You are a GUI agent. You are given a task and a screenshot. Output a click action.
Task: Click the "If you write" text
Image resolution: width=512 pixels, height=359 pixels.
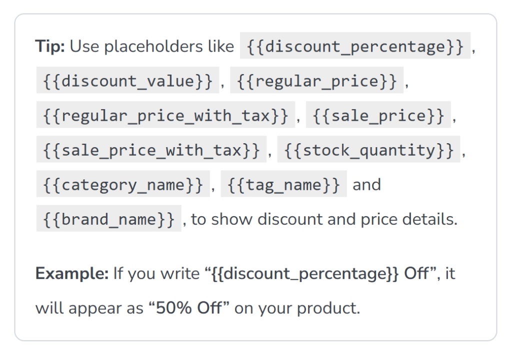tap(156, 274)
